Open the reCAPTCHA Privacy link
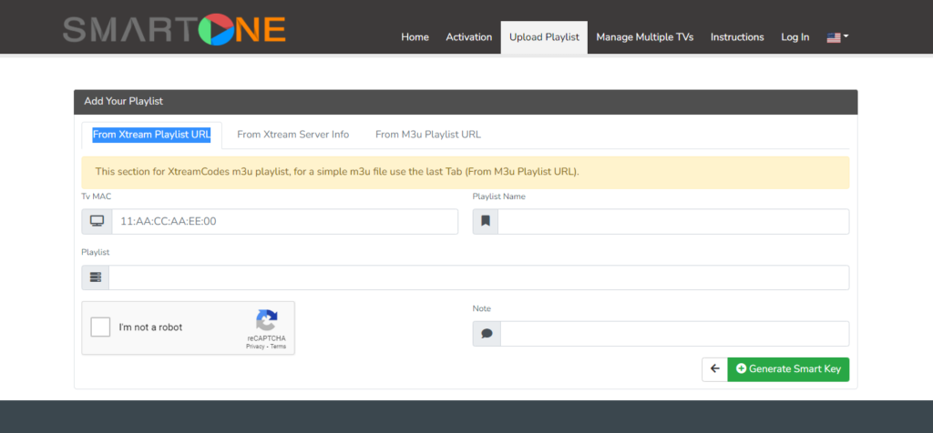This screenshot has height=433, width=933. 255,347
